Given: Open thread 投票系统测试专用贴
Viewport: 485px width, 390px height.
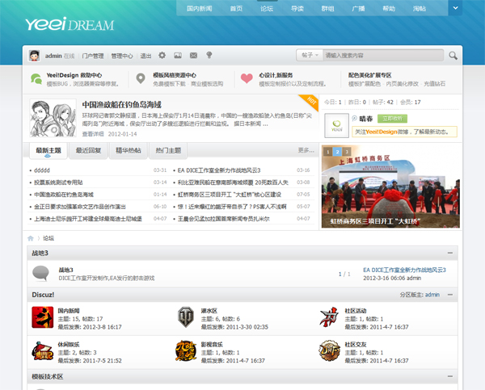Looking at the screenshot, I should [58, 182].
